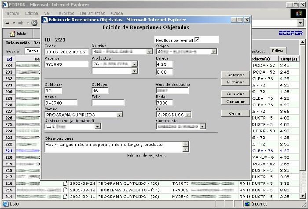Open document icon in row 215
Image resolution: width=308 pixels, height=209 pixels.
click(x=65, y=190)
